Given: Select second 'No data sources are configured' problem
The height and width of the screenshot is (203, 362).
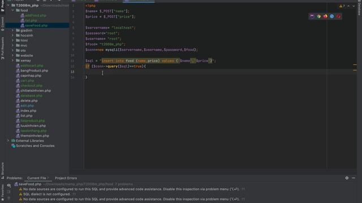Looking at the screenshot, I should 131,199.
